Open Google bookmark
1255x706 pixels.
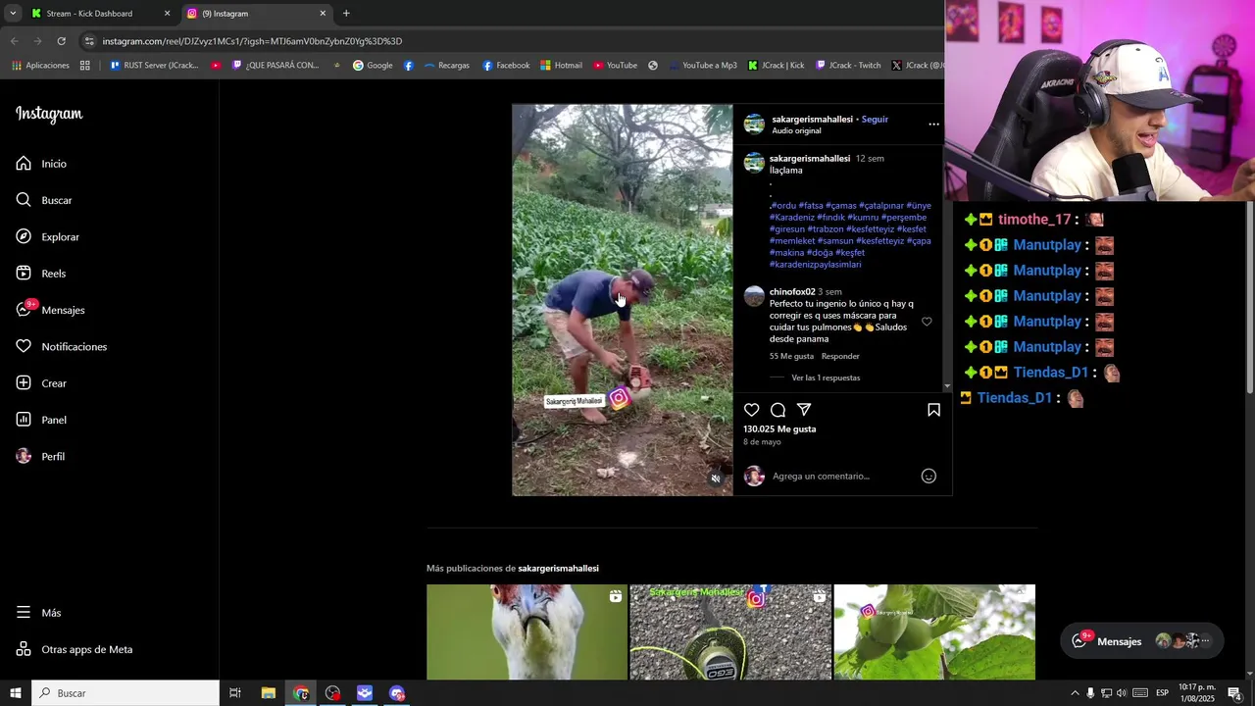coord(373,66)
